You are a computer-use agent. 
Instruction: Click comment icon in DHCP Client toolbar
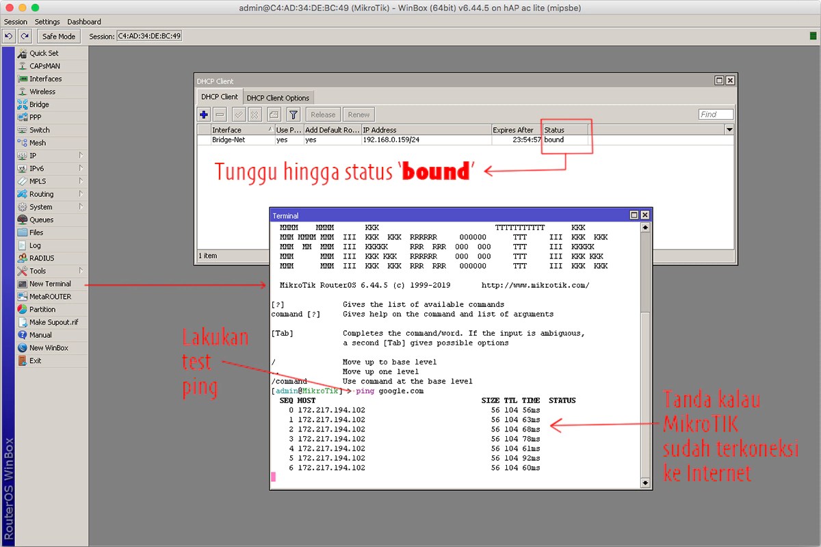tap(274, 114)
